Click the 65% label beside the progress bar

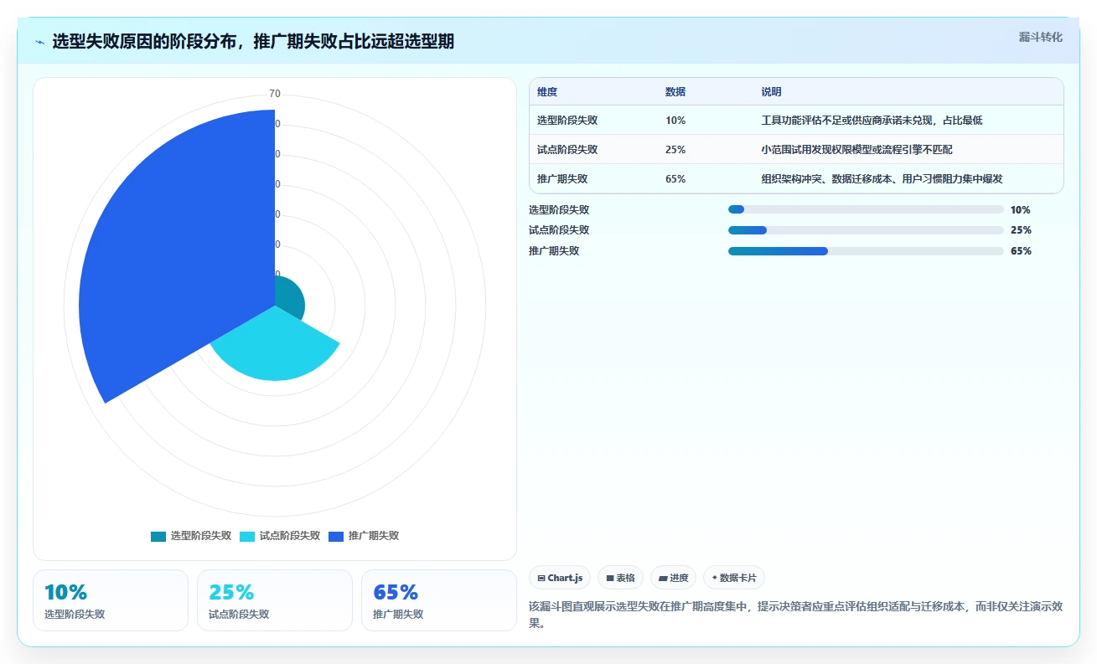pyautogui.click(x=1021, y=251)
